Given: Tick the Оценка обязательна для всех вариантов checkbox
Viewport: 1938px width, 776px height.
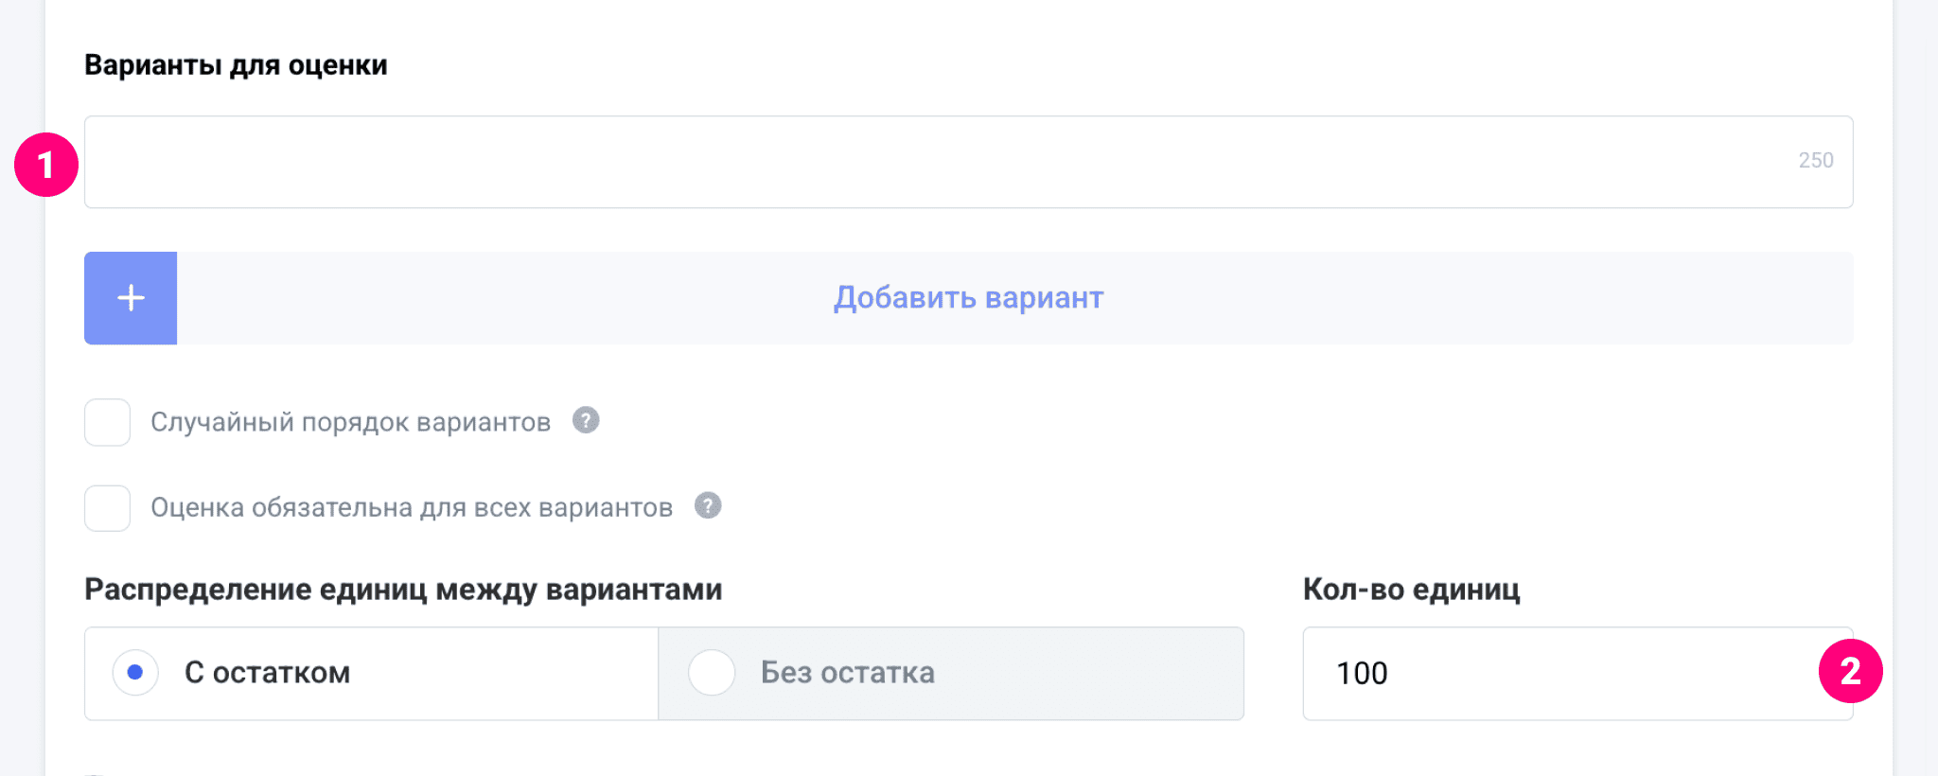Looking at the screenshot, I should [x=107, y=508].
